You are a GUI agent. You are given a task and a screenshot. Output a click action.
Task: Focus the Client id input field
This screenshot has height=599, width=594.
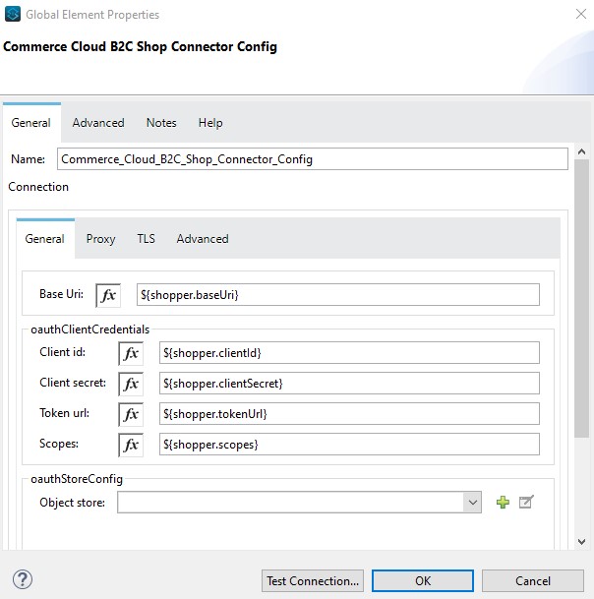coord(349,352)
